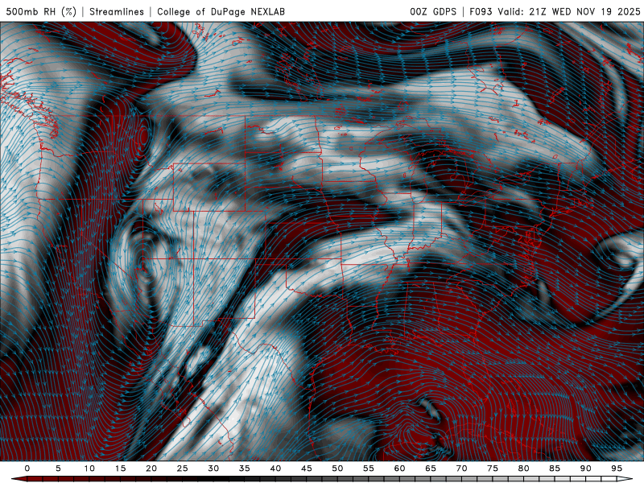This screenshot has width=644, height=483.
Task: Click the colorbar label '10'
Action: click(x=89, y=469)
